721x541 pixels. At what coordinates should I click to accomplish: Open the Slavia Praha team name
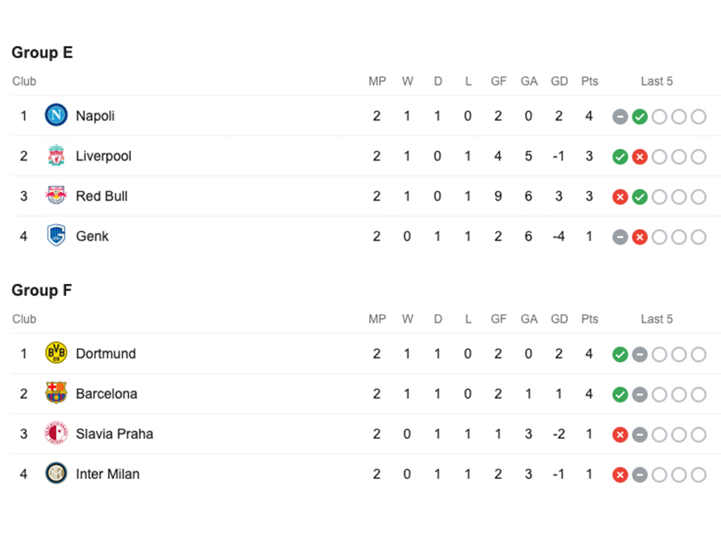pos(115,434)
